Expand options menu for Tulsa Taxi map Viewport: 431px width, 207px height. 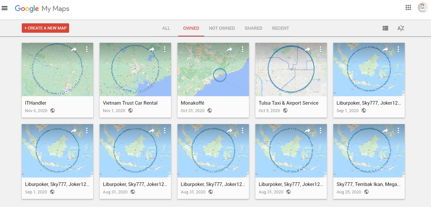[320, 49]
